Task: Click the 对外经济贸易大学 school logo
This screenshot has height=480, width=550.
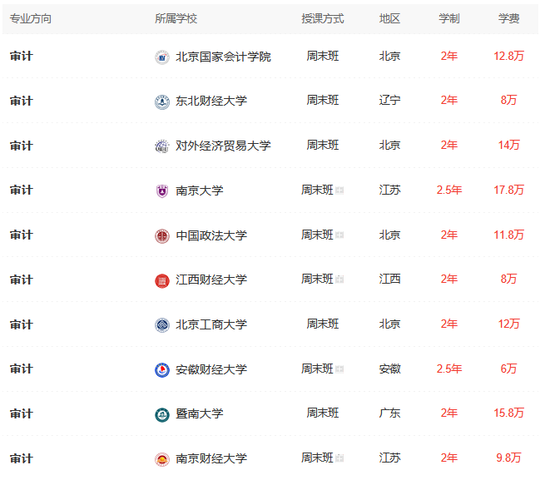Action: 162,146
